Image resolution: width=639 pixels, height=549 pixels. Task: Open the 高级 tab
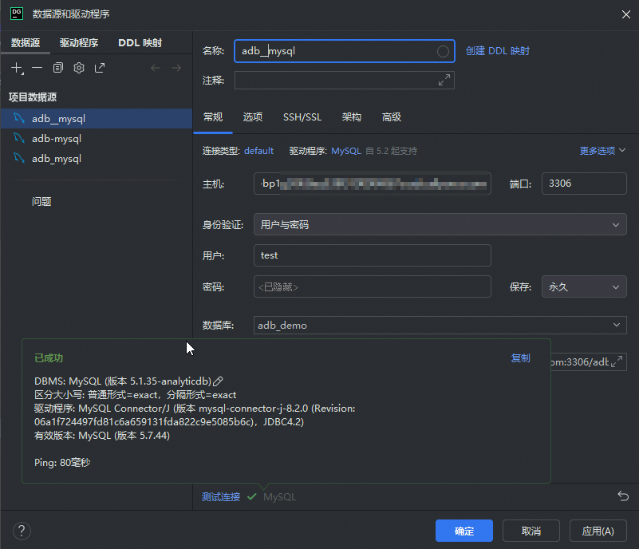(x=392, y=117)
